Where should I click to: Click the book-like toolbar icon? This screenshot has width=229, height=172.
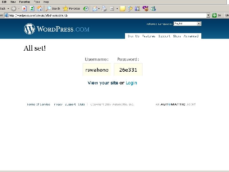click(137, 9)
